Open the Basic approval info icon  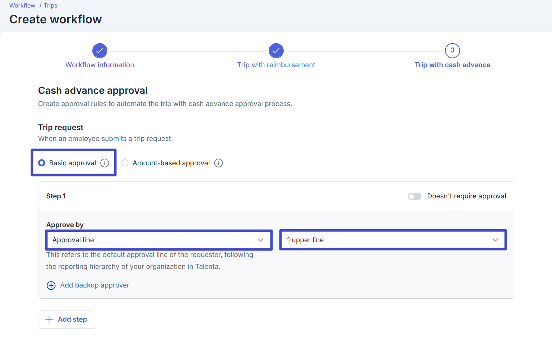pyautogui.click(x=105, y=163)
